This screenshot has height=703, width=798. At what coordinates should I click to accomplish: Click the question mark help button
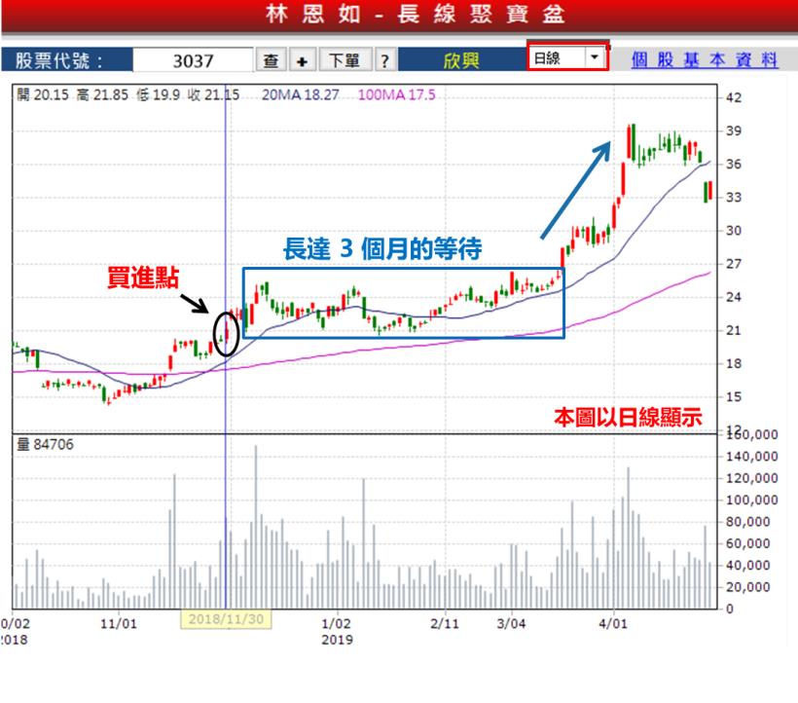[385, 60]
